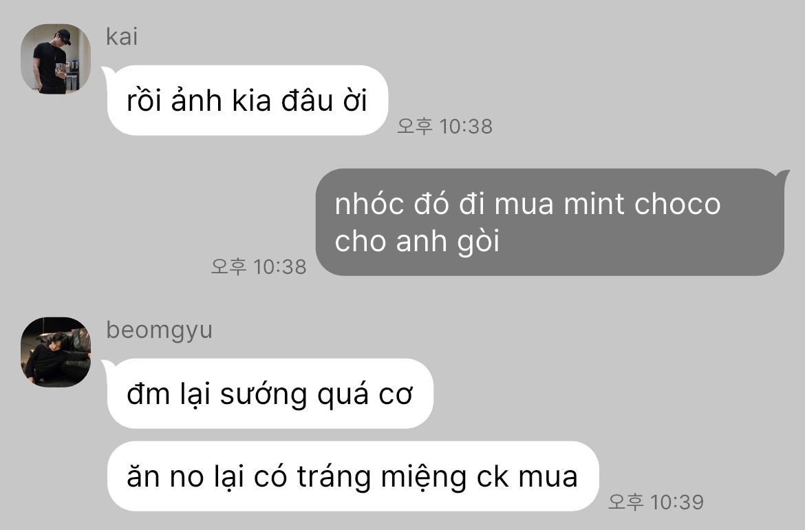Open kai's profile picture
Image resolution: width=805 pixels, height=530 pixels.
pyautogui.click(x=56, y=59)
